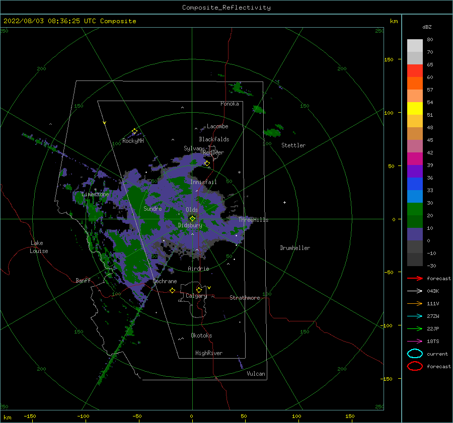Screen dimensions: 453x423
Task: Pick the bright green swatch between 30 and 20
Action: pos(415,209)
